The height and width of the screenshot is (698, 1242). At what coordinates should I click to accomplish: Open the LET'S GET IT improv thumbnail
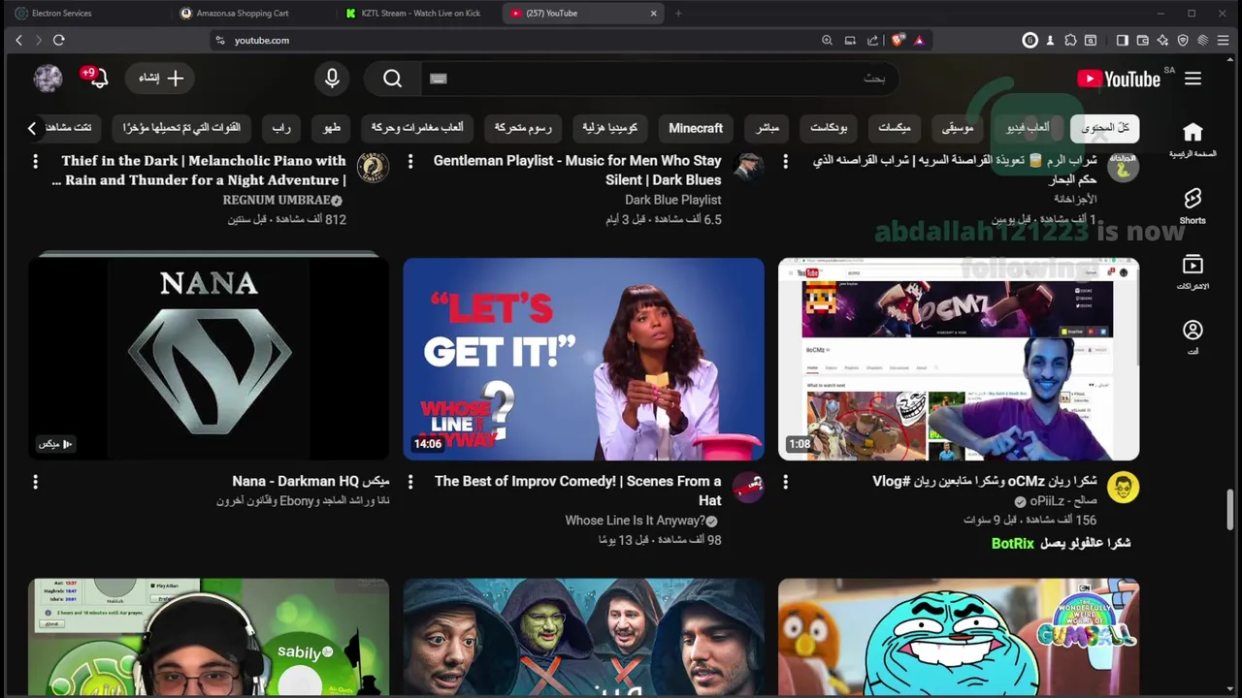[x=584, y=359]
